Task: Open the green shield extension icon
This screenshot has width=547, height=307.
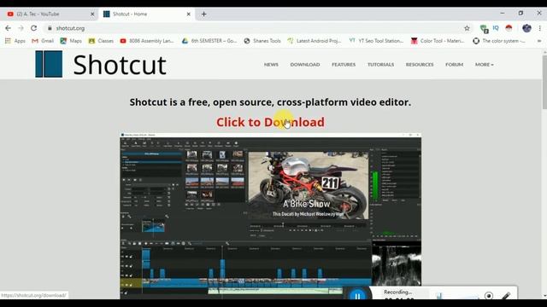Action: [484, 28]
